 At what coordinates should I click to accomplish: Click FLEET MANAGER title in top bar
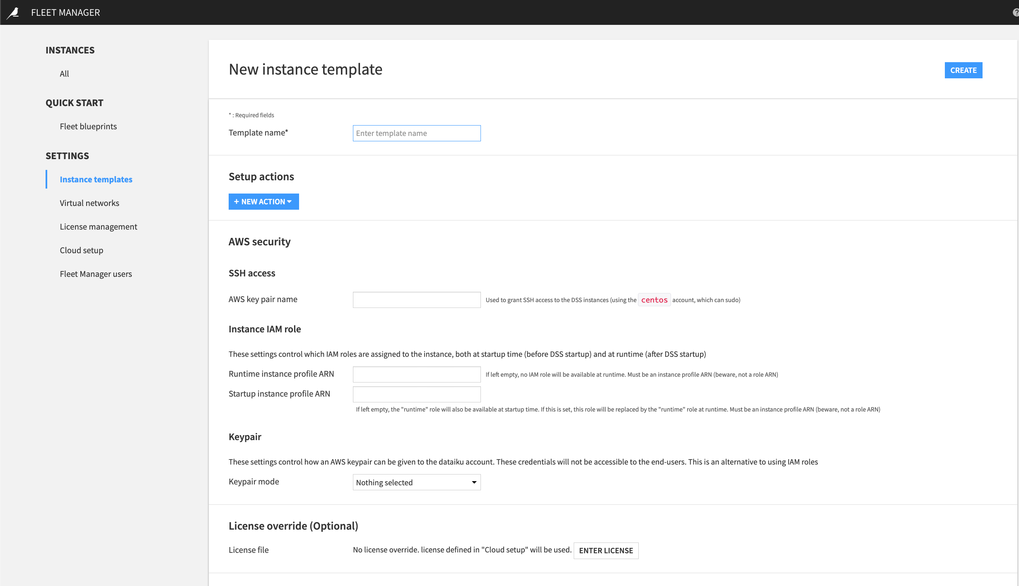(x=65, y=12)
